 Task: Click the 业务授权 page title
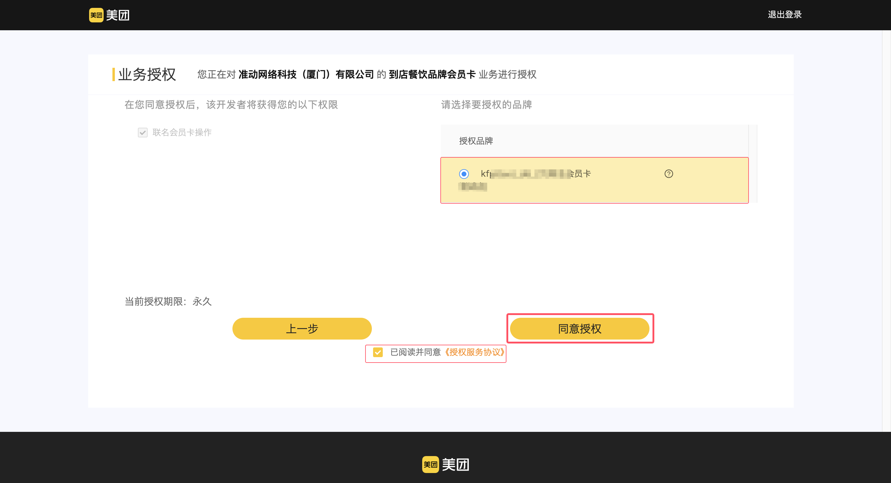147,74
